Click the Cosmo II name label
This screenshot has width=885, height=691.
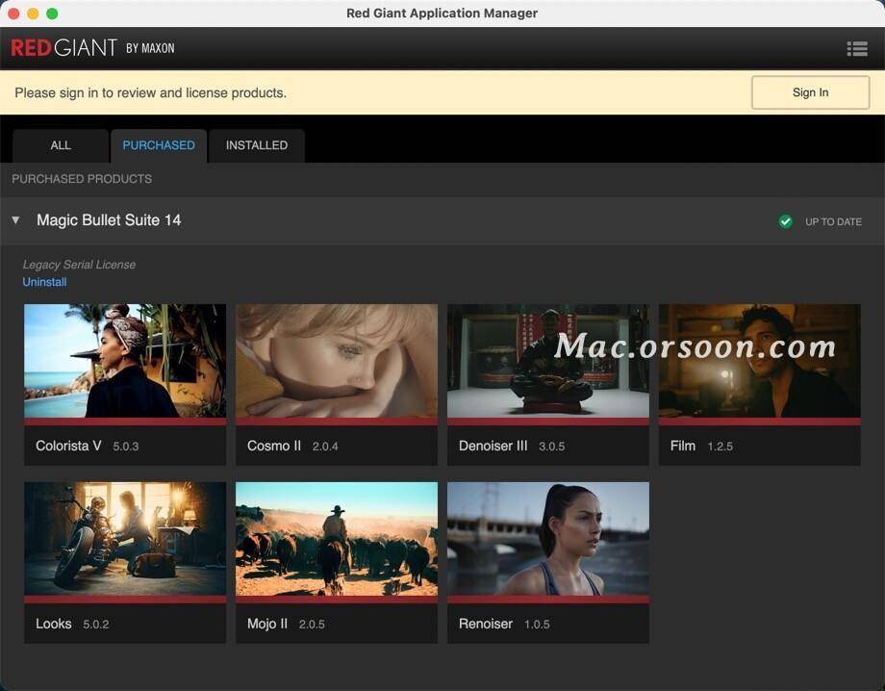click(274, 446)
